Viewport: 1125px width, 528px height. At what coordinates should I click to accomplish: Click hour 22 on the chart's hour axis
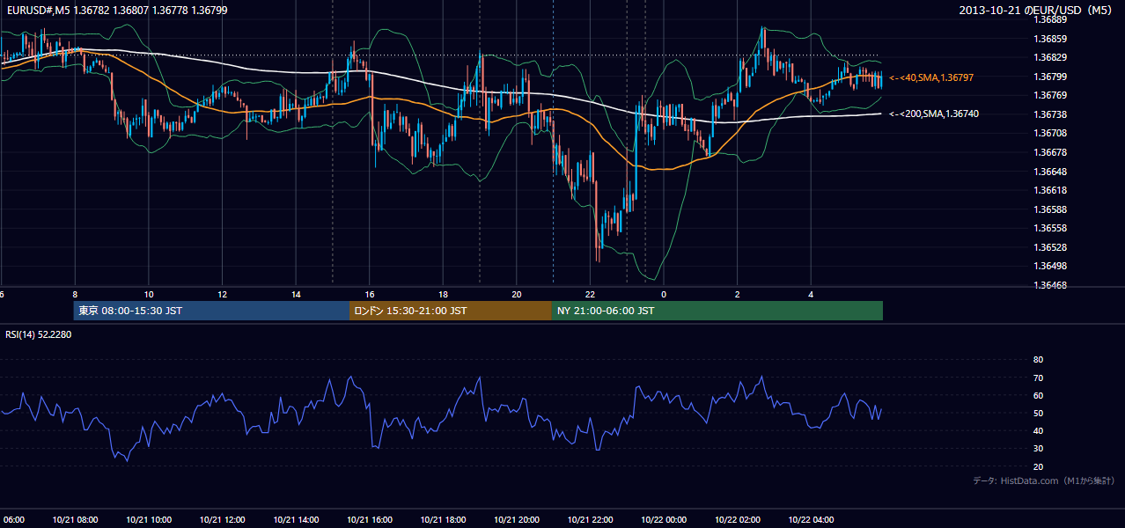click(590, 294)
